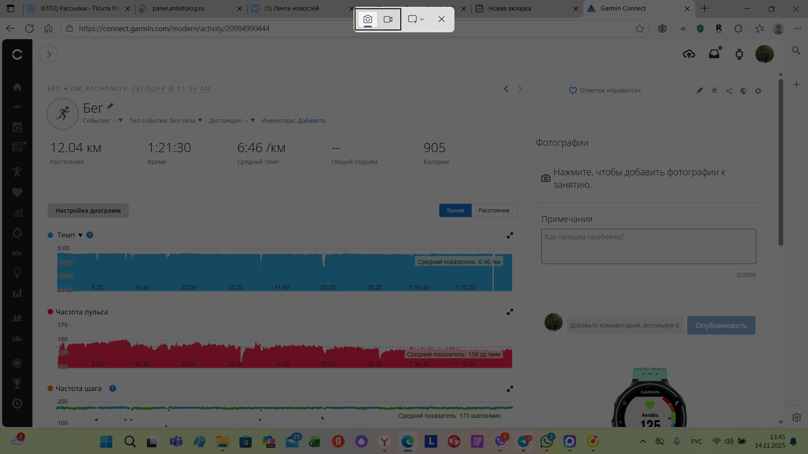Open the running shoe gear icon in sidebar
The width and height of the screenshot is (808, 454).
[17, 253]
